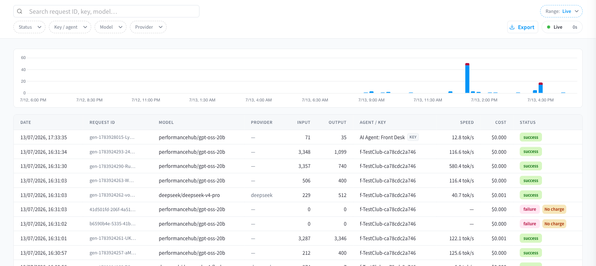
Task: Click the chevron on Status filter
Action: (x=39, y=27)
